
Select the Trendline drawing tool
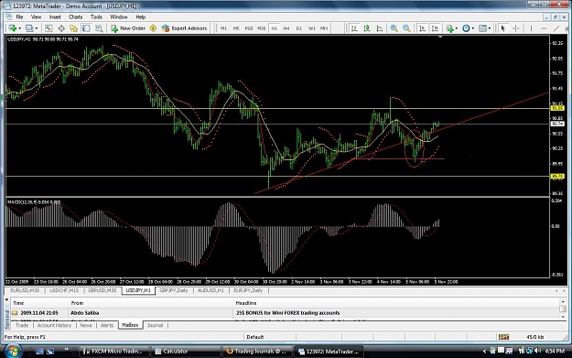(556, 28)
